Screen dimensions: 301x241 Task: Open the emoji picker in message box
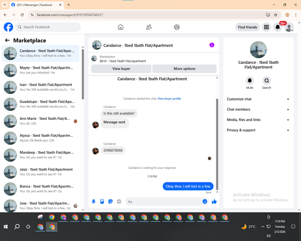(205, 201)
